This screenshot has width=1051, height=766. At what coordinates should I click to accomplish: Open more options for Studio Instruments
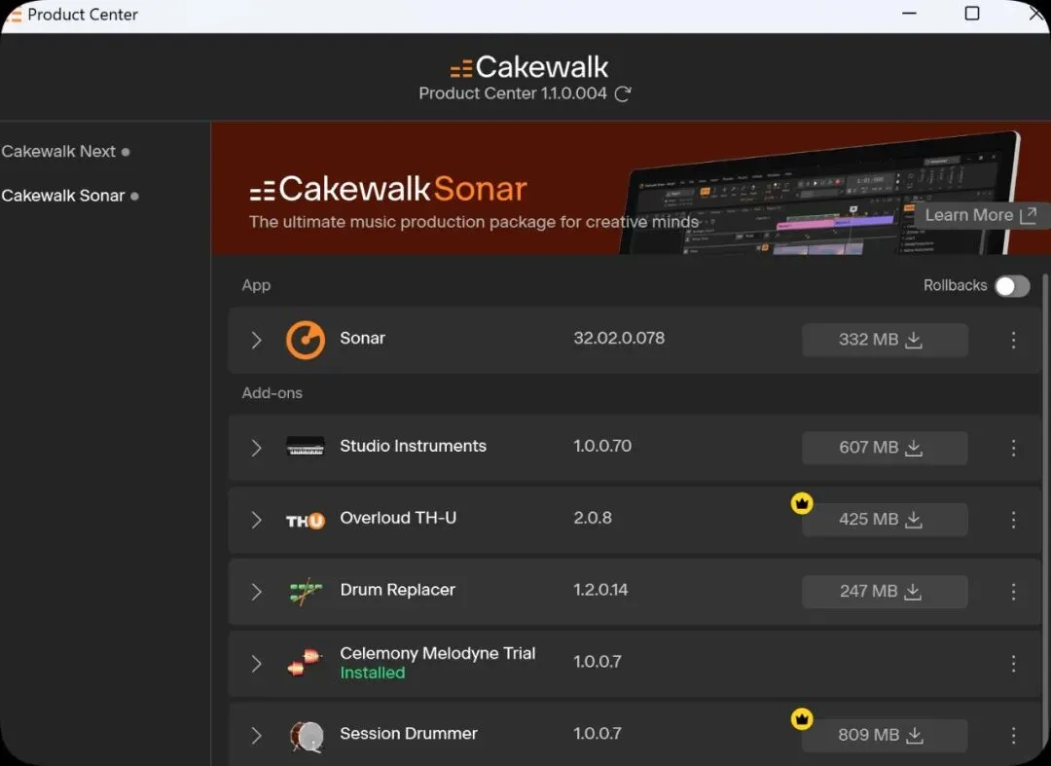pyautogui.click(x=1013, y=448)
